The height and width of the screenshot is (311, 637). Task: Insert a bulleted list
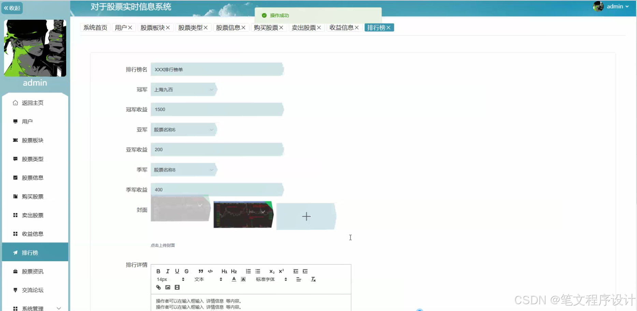[x=258, y=271]
